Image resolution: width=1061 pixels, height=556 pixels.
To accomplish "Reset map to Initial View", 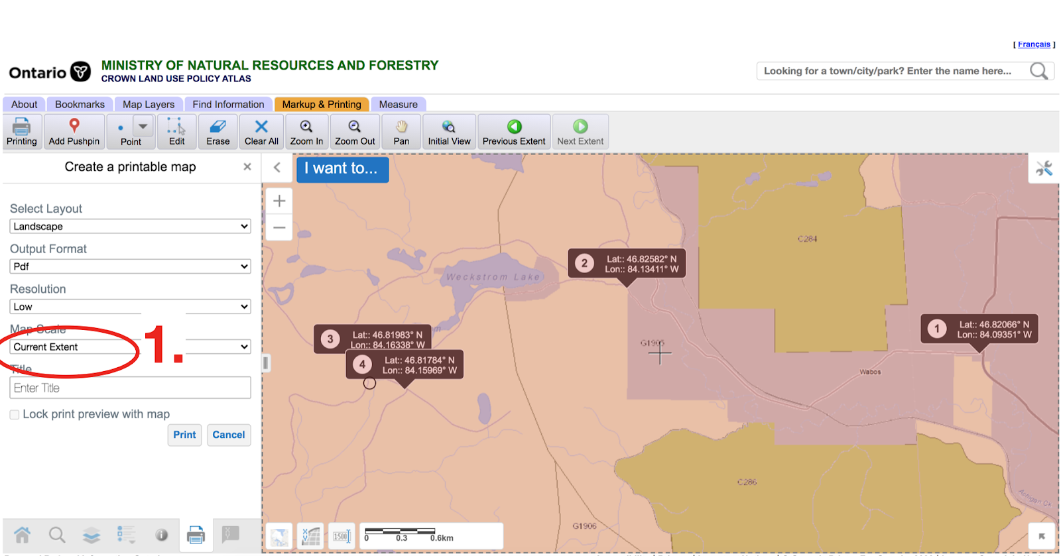I will [449, 131].
